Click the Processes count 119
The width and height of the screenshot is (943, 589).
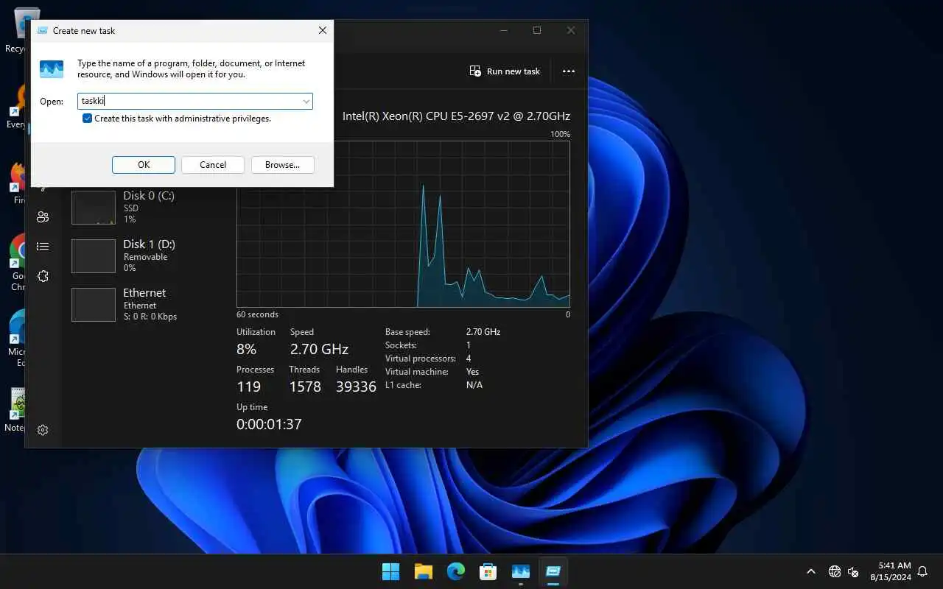(x=248, y=387)
